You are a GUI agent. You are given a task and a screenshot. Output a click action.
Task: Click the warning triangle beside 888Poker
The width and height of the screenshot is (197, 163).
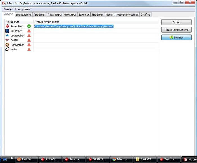(29, 31)
